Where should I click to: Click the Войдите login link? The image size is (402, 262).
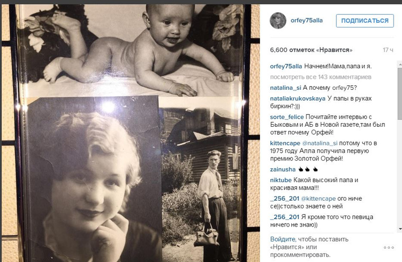[282, 239]
